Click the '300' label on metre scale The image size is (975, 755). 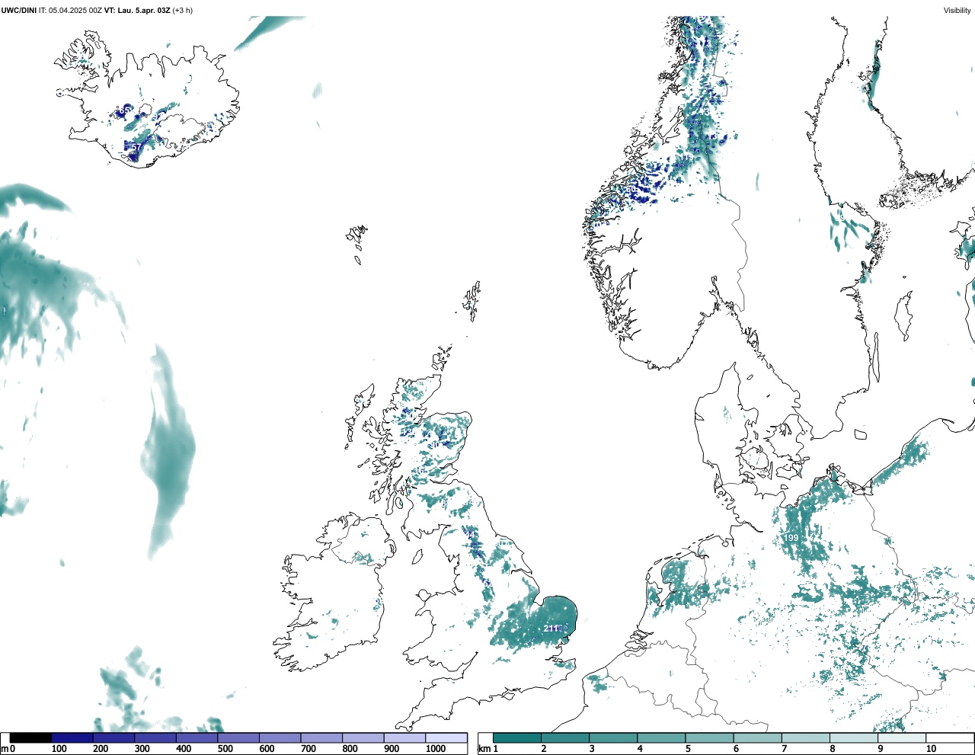pos(142,749)
